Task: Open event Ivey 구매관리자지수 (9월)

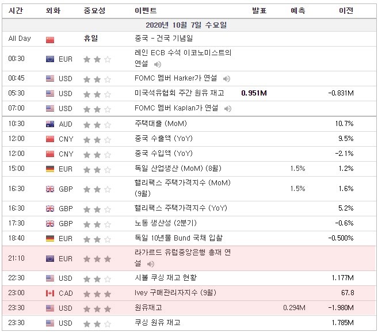Action: coord(175,293)
